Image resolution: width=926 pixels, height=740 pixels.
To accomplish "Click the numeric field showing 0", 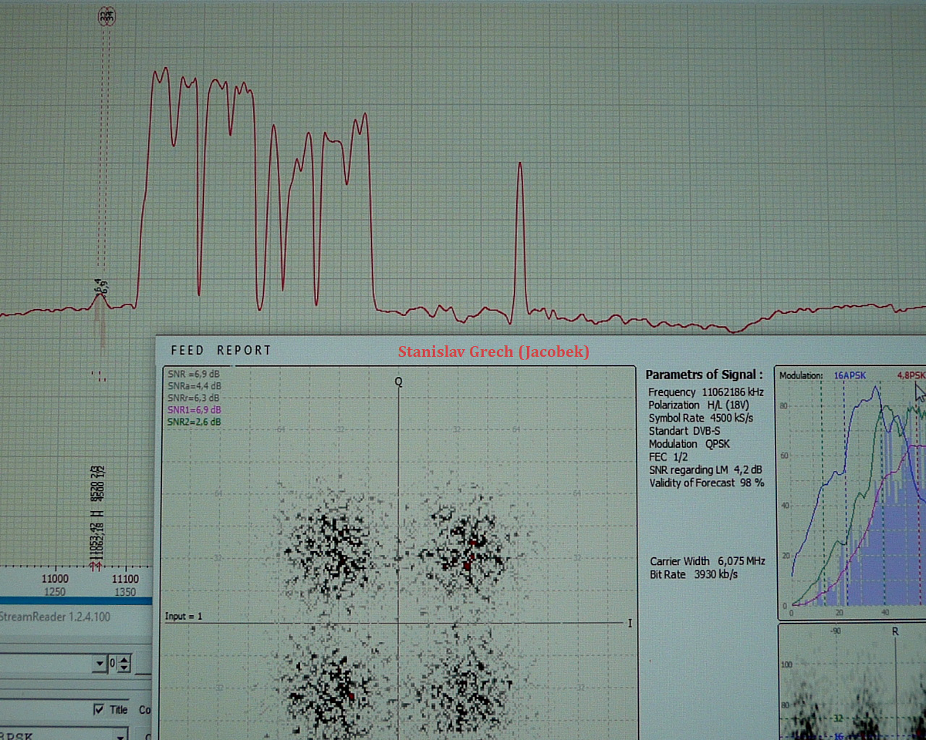I will tap(113, 664).
